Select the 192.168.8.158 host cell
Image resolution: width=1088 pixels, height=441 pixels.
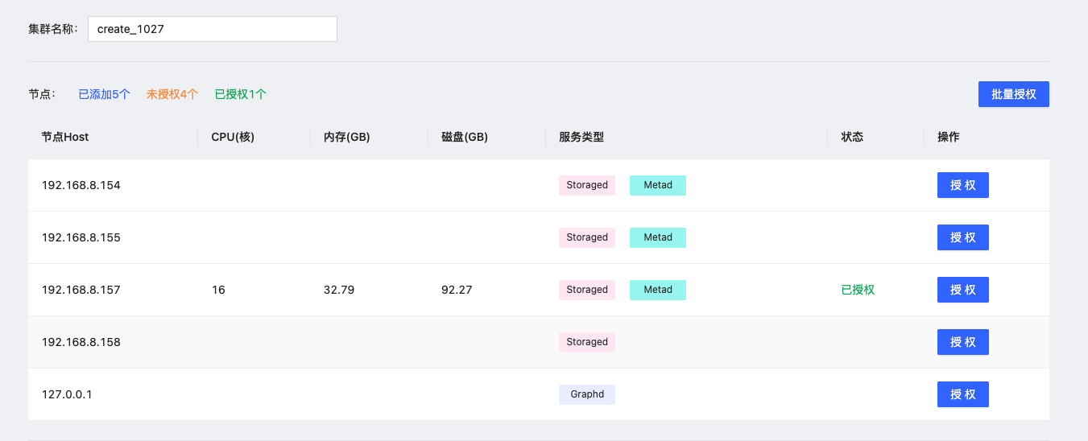tap(81, 342)
